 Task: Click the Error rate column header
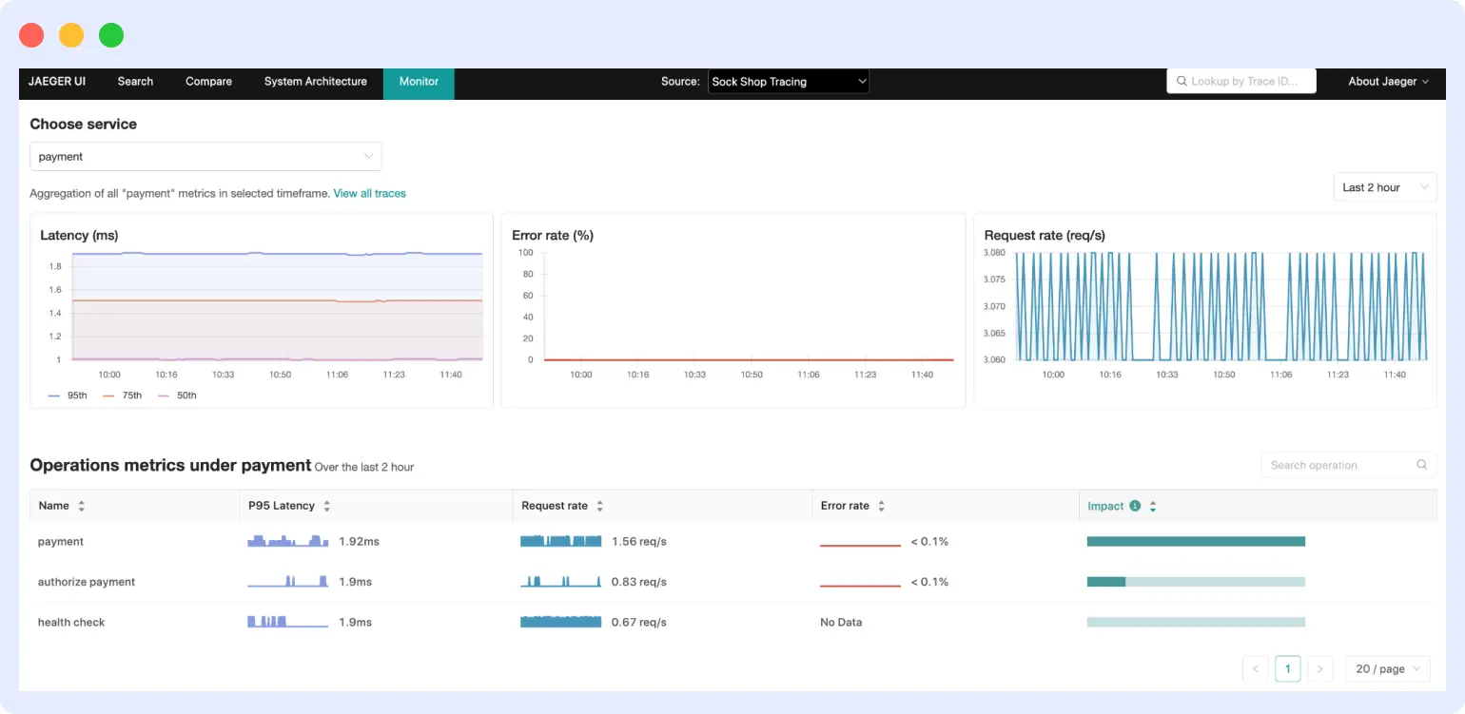pyautogui.click(x=946, y=507)
